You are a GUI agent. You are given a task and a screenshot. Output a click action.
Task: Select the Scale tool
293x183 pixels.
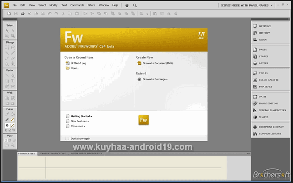click(x=7, y=35)
